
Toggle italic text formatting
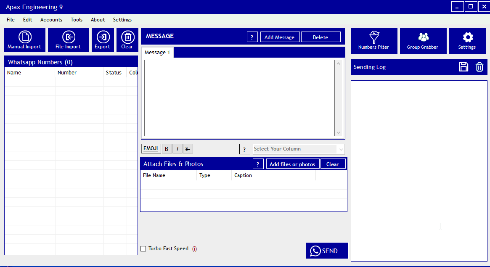177,148
